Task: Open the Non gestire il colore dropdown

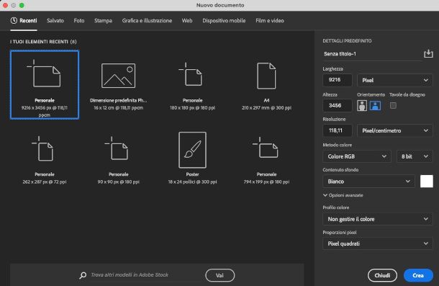Action: 378,219
